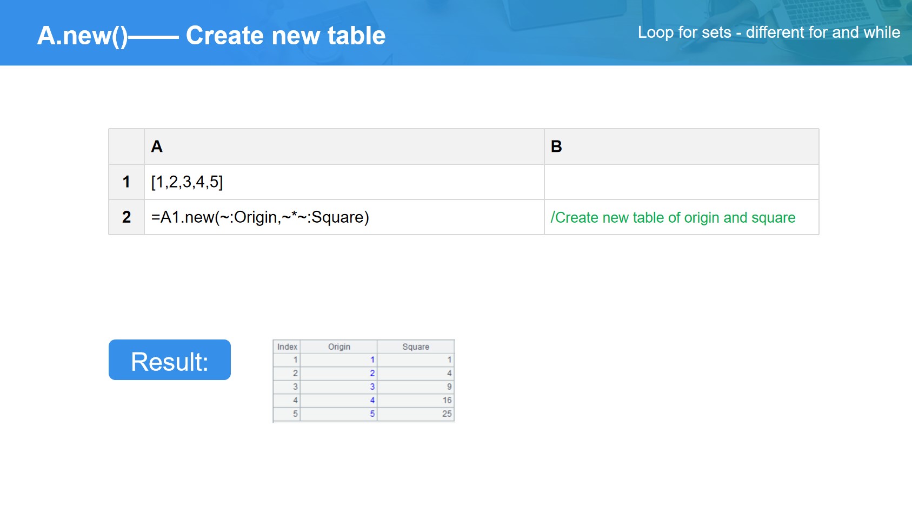
Task: Select Square value 9 in result table
Action: [x=449, y=387]
